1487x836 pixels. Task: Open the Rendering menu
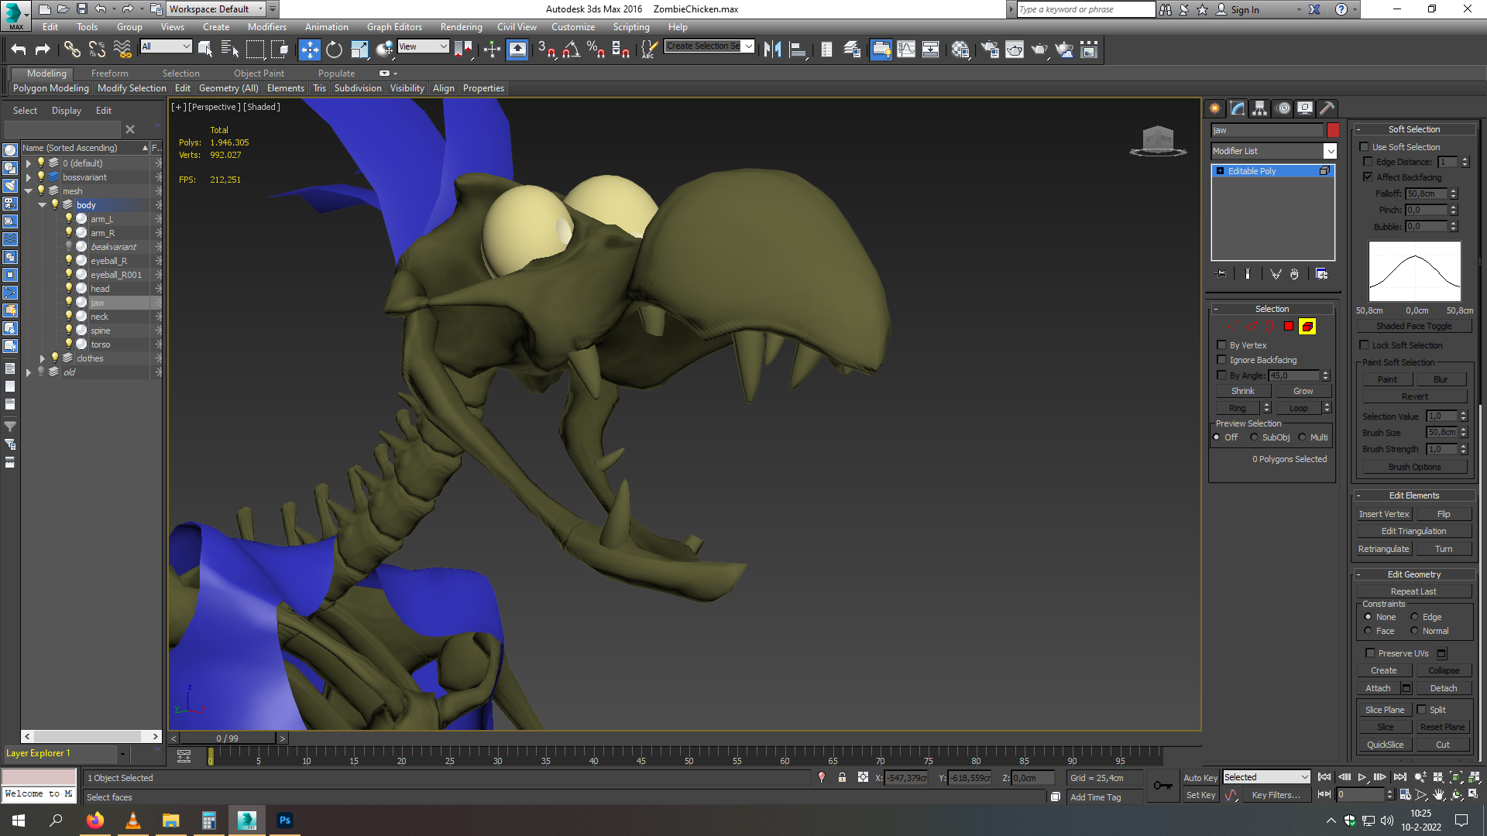(461, 27)
